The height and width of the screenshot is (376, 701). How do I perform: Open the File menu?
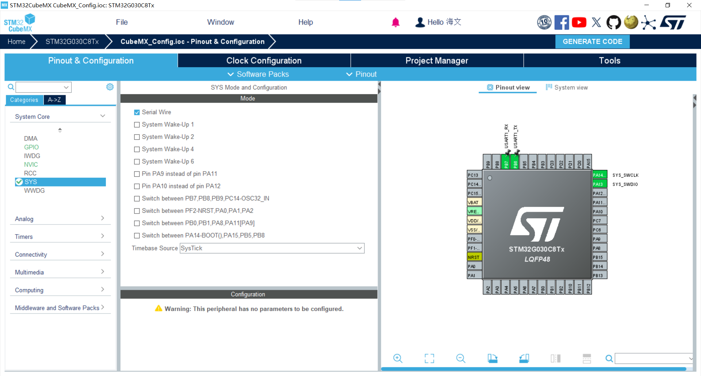pos(122,22)
